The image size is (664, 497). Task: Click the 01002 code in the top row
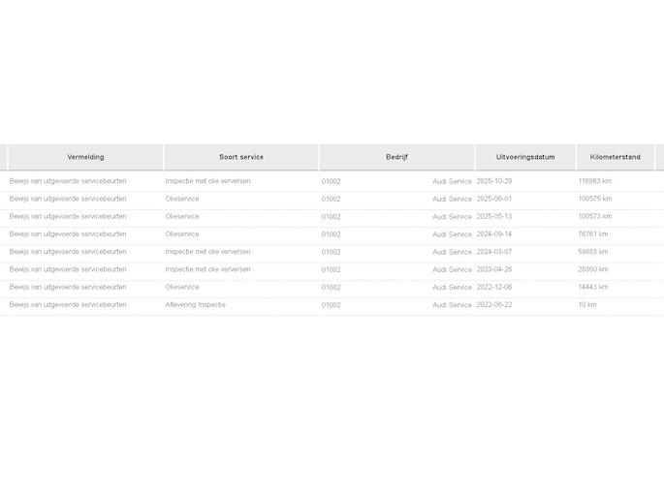[331, 181]
